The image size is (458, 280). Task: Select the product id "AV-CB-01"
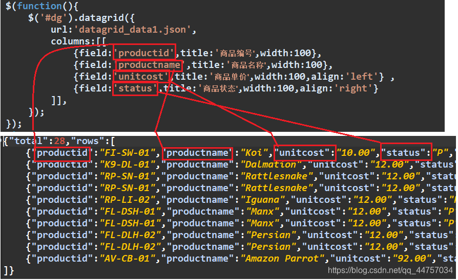tap(128, 259)
